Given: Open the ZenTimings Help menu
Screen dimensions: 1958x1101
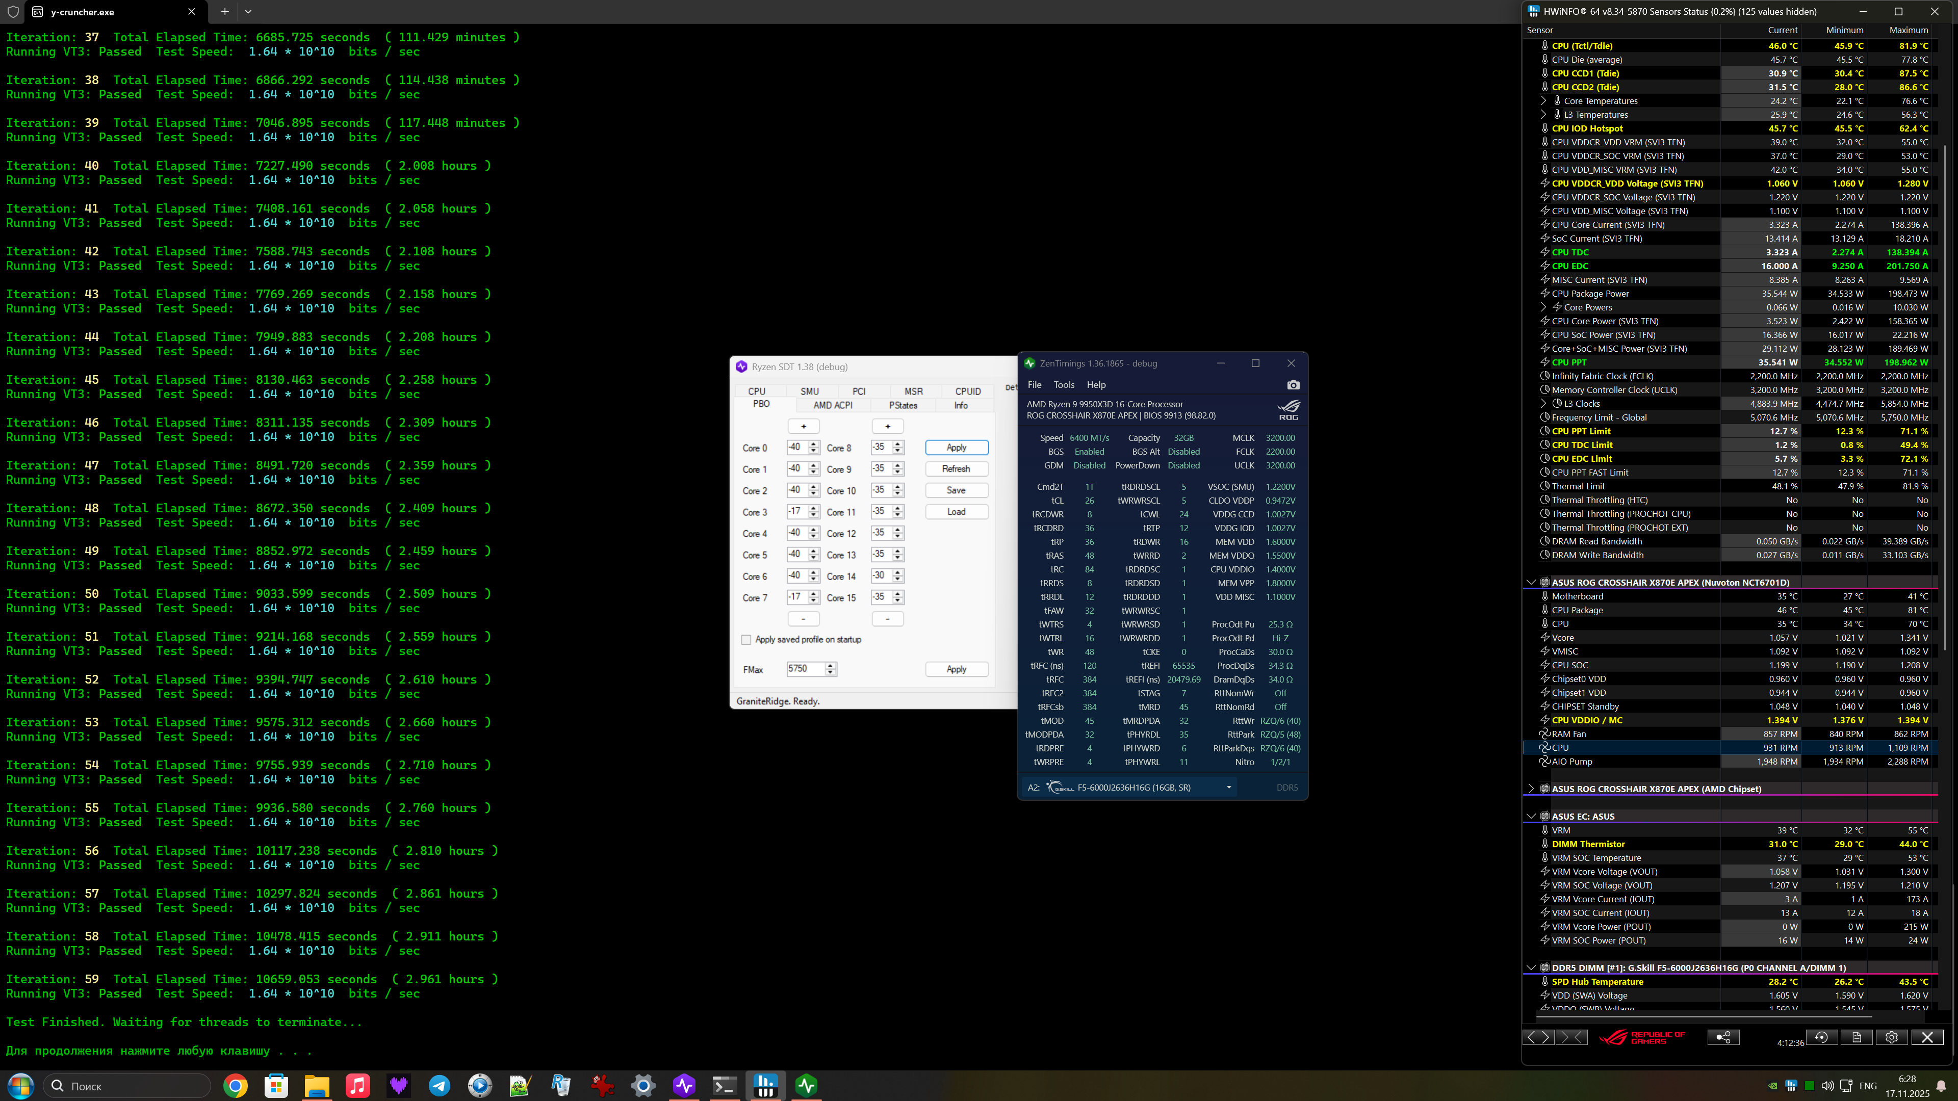Looking at the screenshot, I should pos(1096,384).
